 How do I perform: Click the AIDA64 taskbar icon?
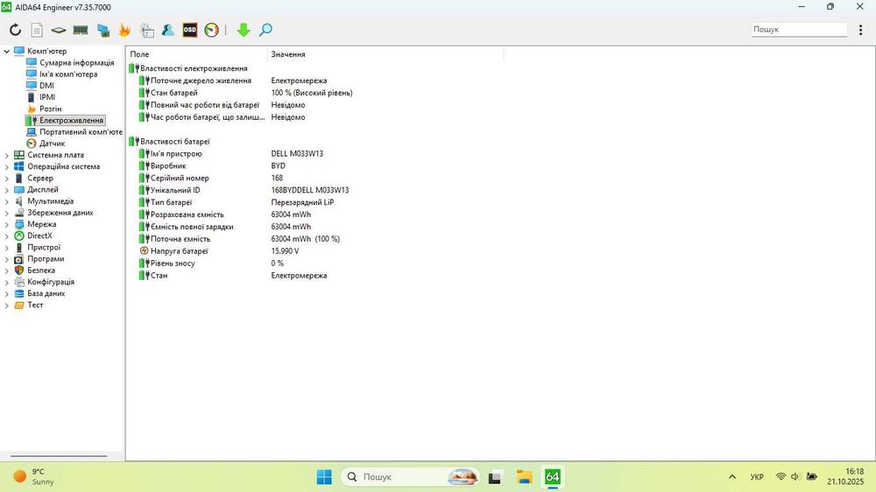coord(553,477)
